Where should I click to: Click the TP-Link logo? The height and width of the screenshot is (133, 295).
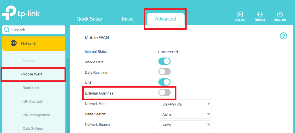point(21,13)
